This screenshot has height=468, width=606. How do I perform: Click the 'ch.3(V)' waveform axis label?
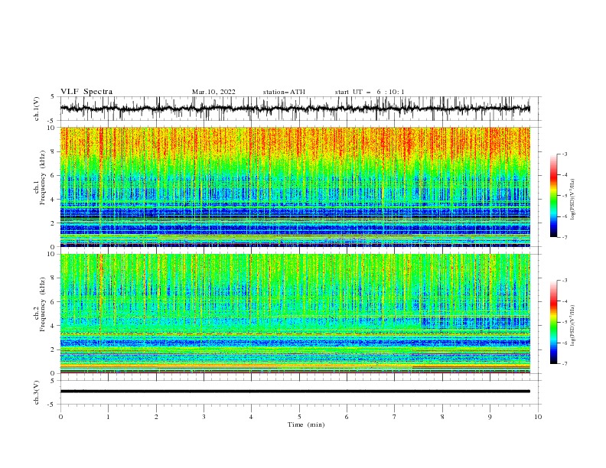pos(37,392)
